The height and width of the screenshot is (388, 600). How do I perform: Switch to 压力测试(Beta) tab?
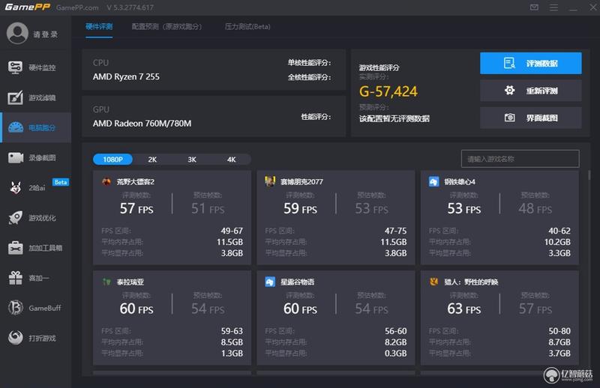tap(247, 26)
